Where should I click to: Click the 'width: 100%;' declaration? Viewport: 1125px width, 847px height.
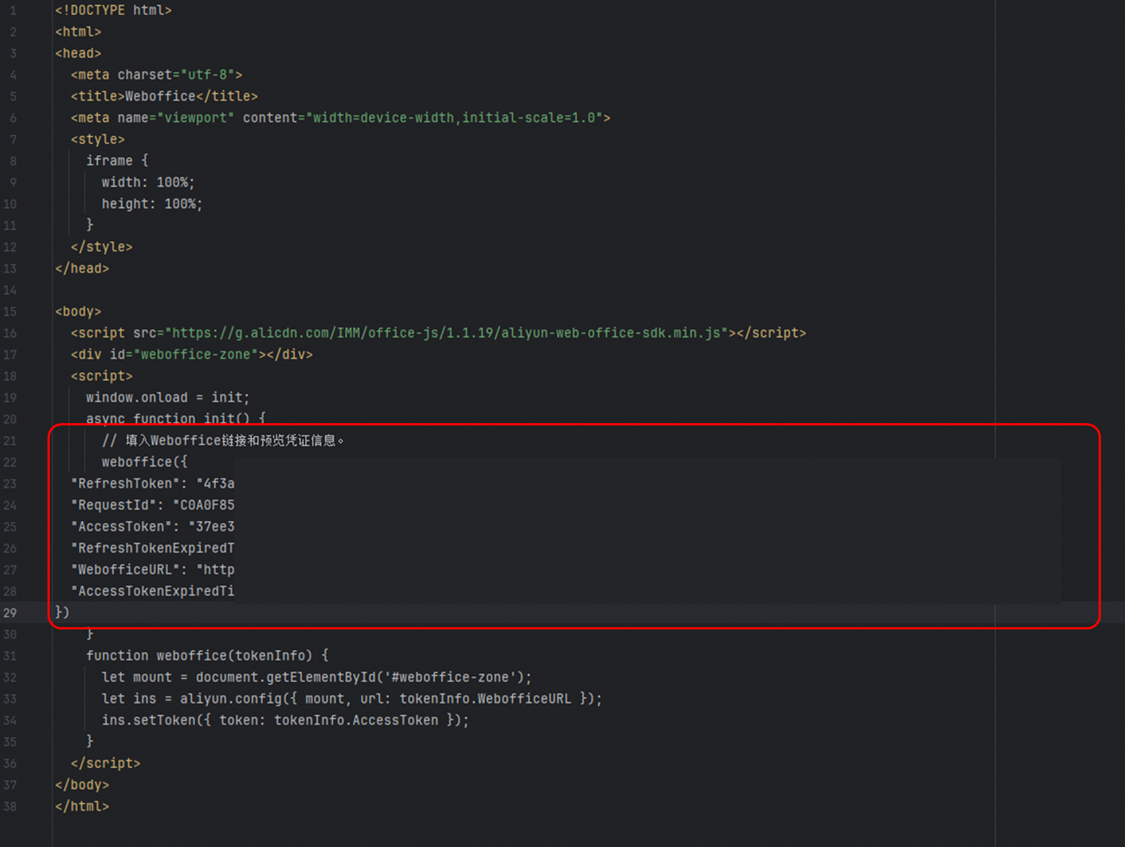tap(148, 182)
